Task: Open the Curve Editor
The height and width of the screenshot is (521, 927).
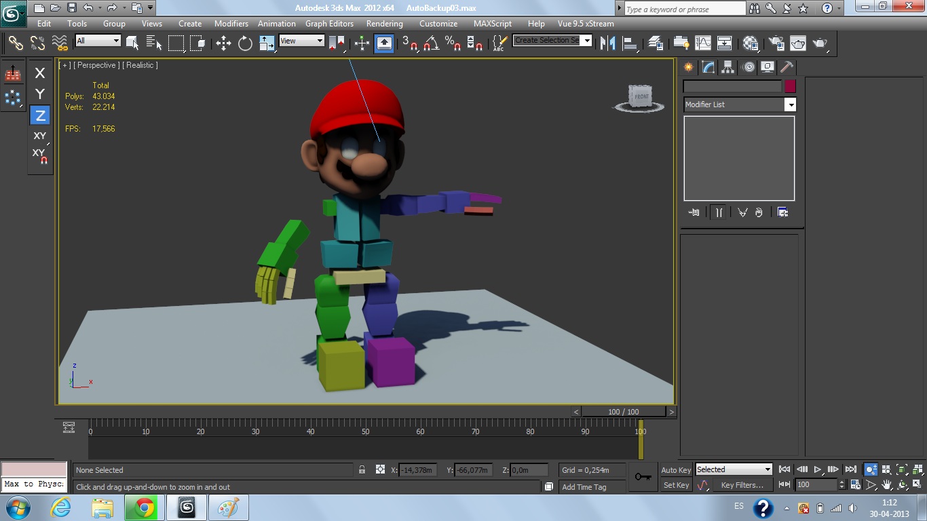Action: click(703, 43)
